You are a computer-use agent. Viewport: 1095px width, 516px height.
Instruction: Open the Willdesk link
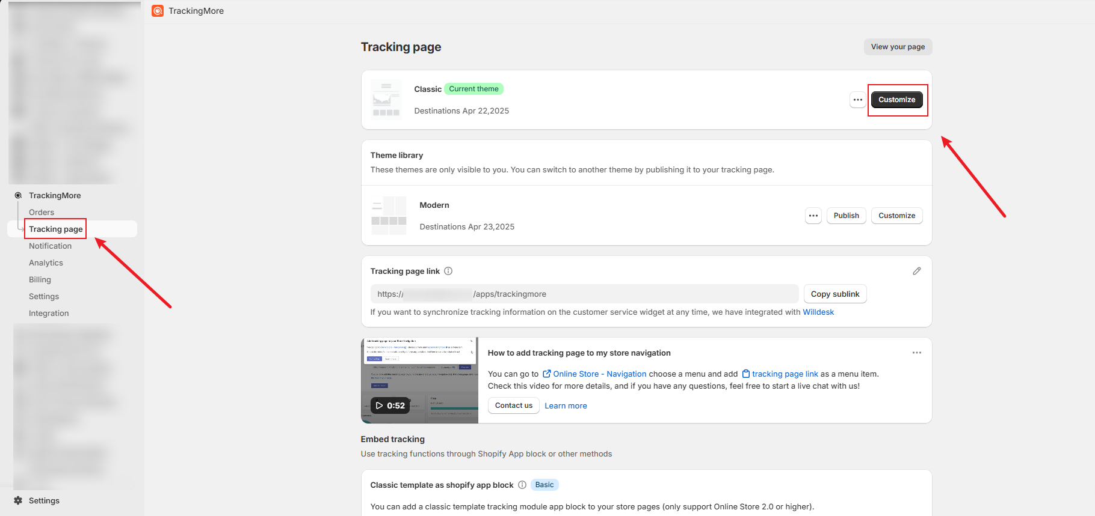pos(818,312)
